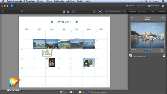This screenshot has height=94, width=167.
Task: Open the Edition menu
Action: (49, 1)
